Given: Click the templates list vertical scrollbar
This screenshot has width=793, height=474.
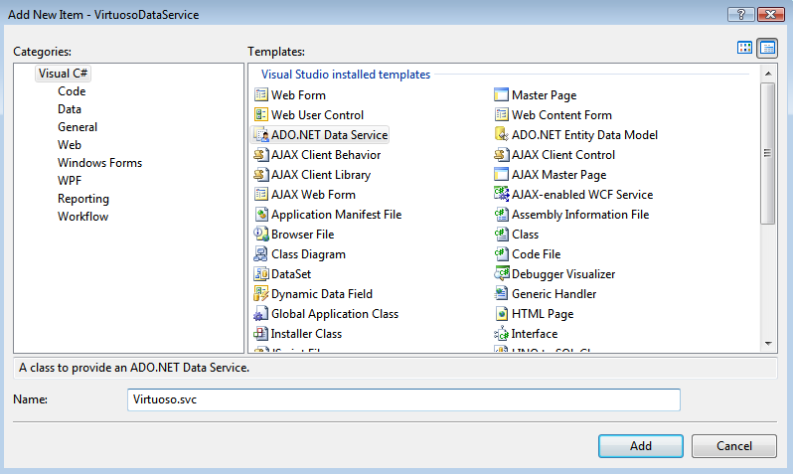Looking at the screenshot, I should point(767,153).
